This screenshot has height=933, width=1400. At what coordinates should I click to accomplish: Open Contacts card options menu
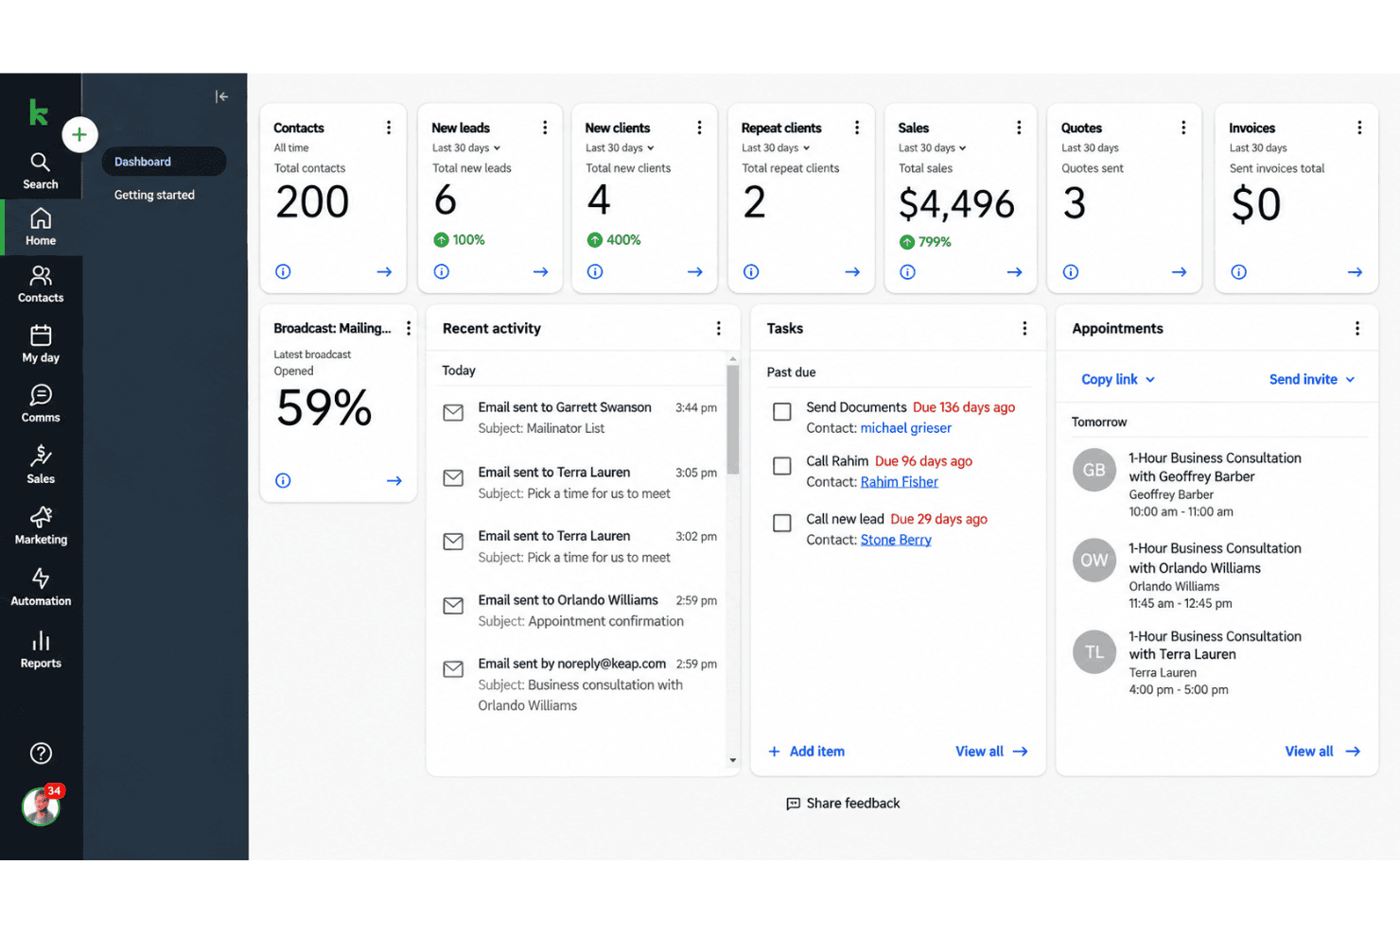tap(389, 128)
